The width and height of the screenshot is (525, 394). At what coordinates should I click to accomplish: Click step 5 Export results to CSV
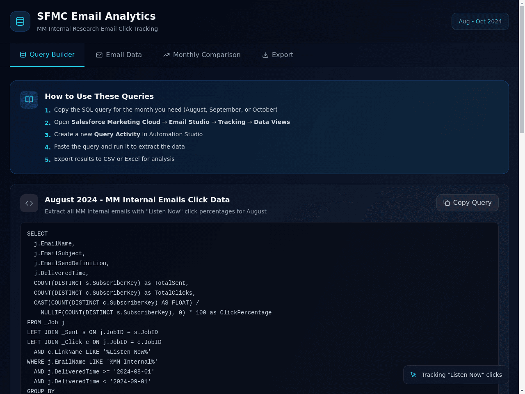(114, 159)
